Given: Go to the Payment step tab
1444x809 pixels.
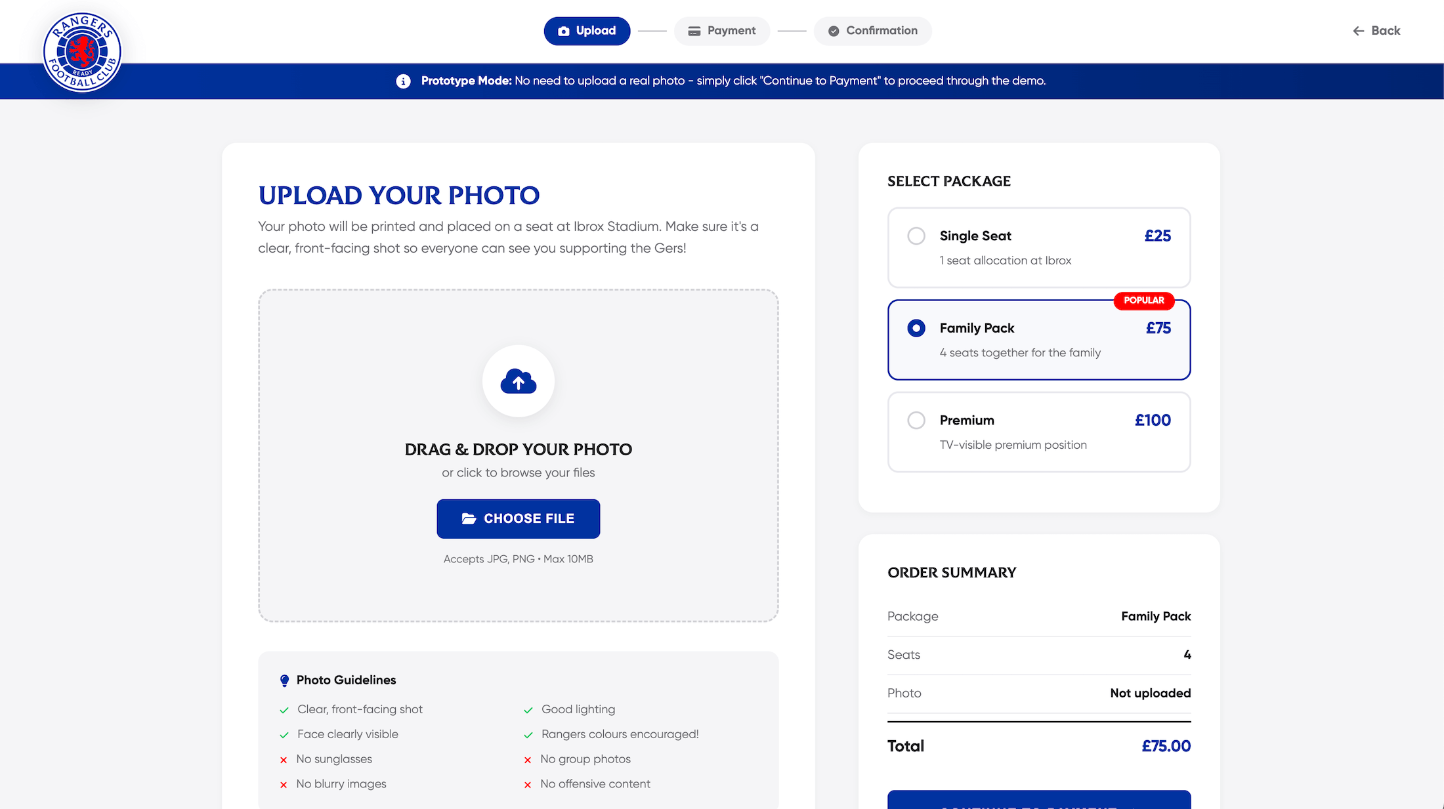Looking at the screenshot, I should coord(722,31).
